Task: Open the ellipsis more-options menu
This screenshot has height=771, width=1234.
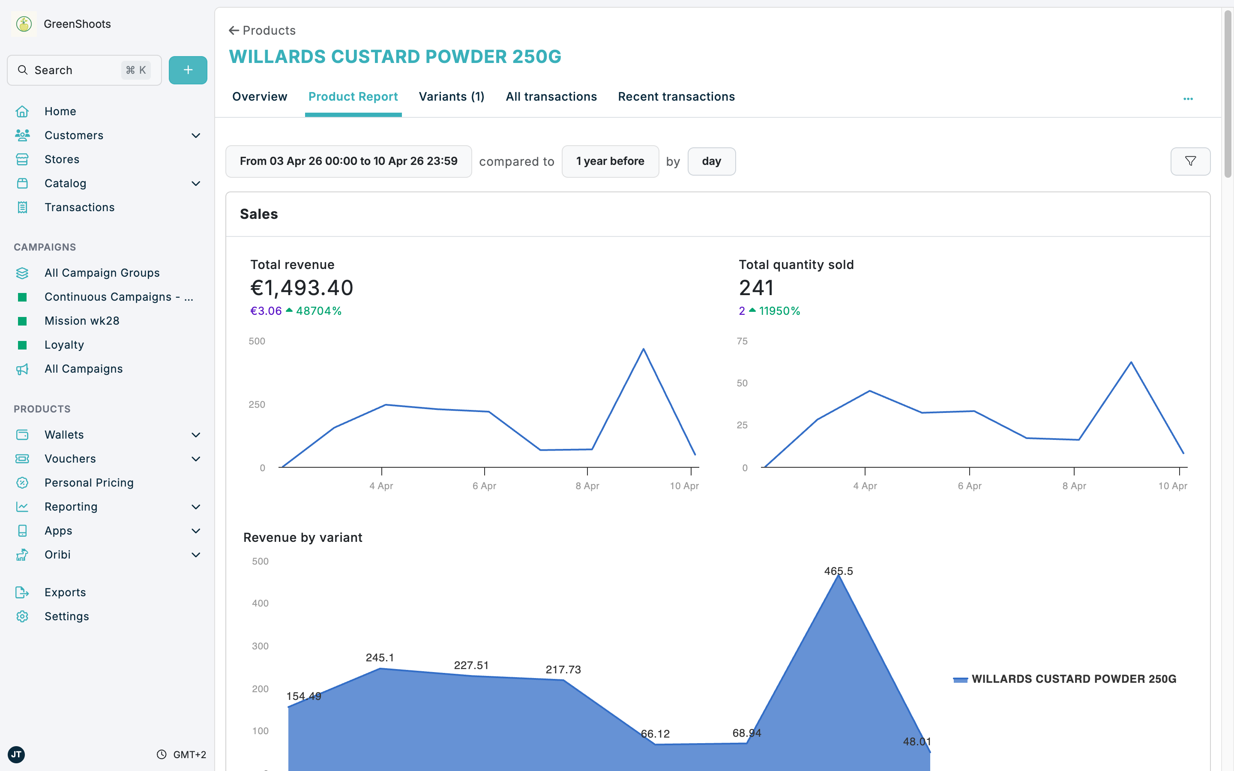Action: point(1188,99)
